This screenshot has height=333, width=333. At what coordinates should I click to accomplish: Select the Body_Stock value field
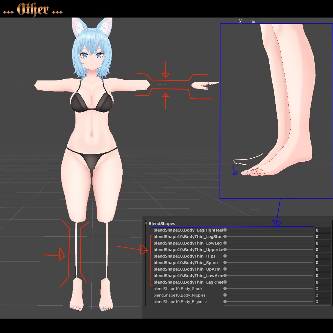click(323, 288)
